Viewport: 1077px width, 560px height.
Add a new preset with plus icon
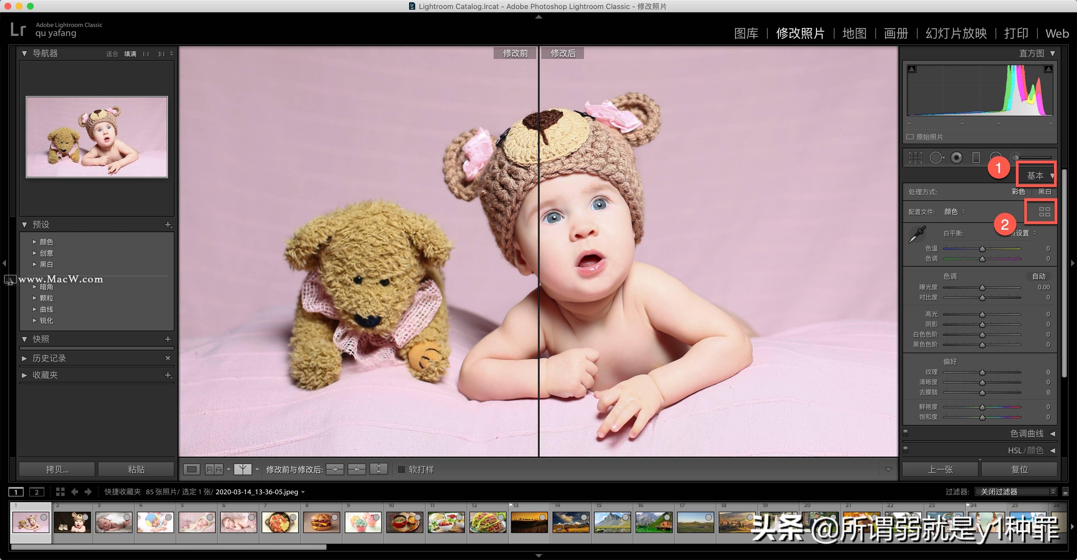click(x=168, y=225)
